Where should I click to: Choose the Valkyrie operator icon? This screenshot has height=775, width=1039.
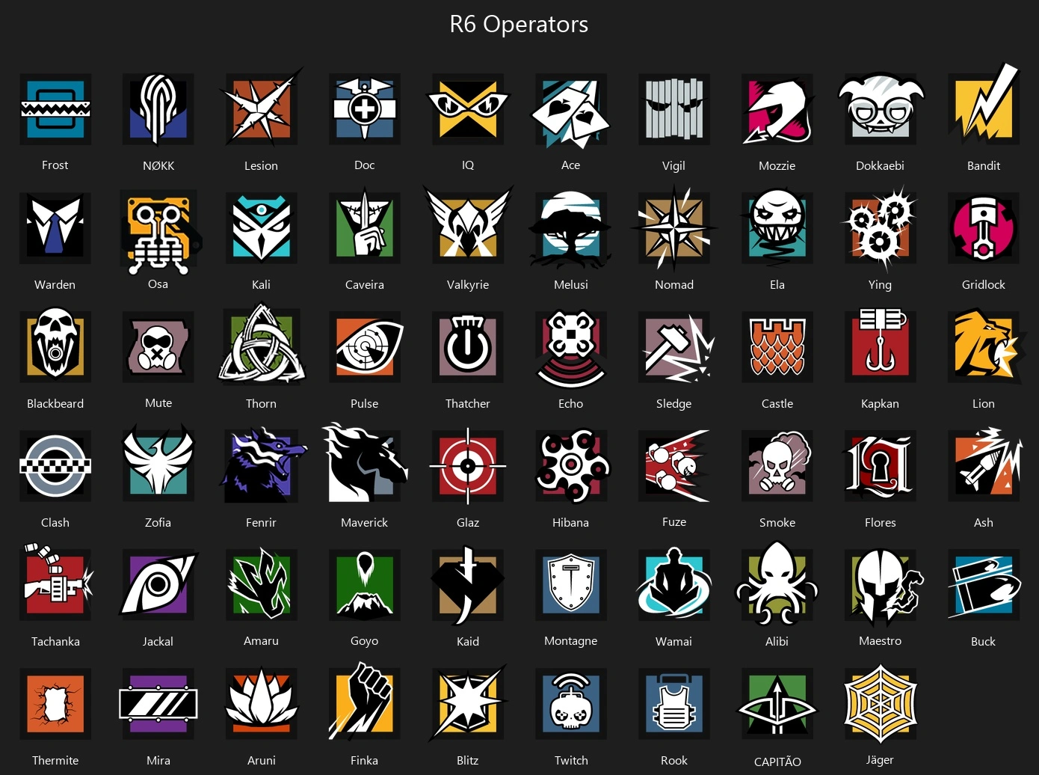point(468,228)
